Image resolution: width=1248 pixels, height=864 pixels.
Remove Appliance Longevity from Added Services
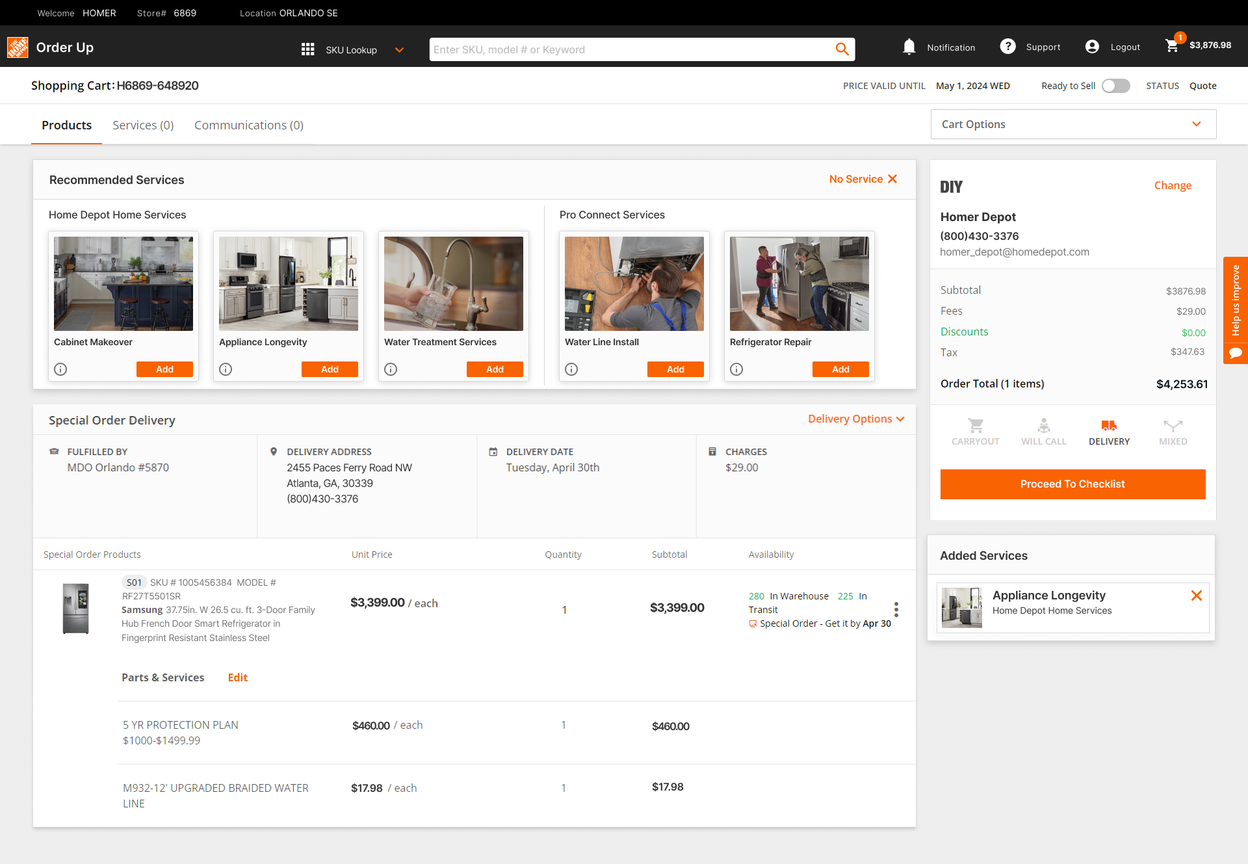[1197, 596]
